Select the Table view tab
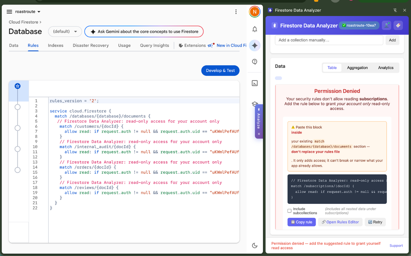Screen dimensions: 411x256 332,68
